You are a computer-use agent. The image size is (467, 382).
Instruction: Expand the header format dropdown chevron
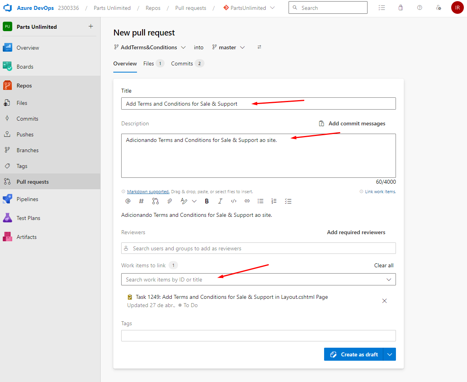point(194,201)
